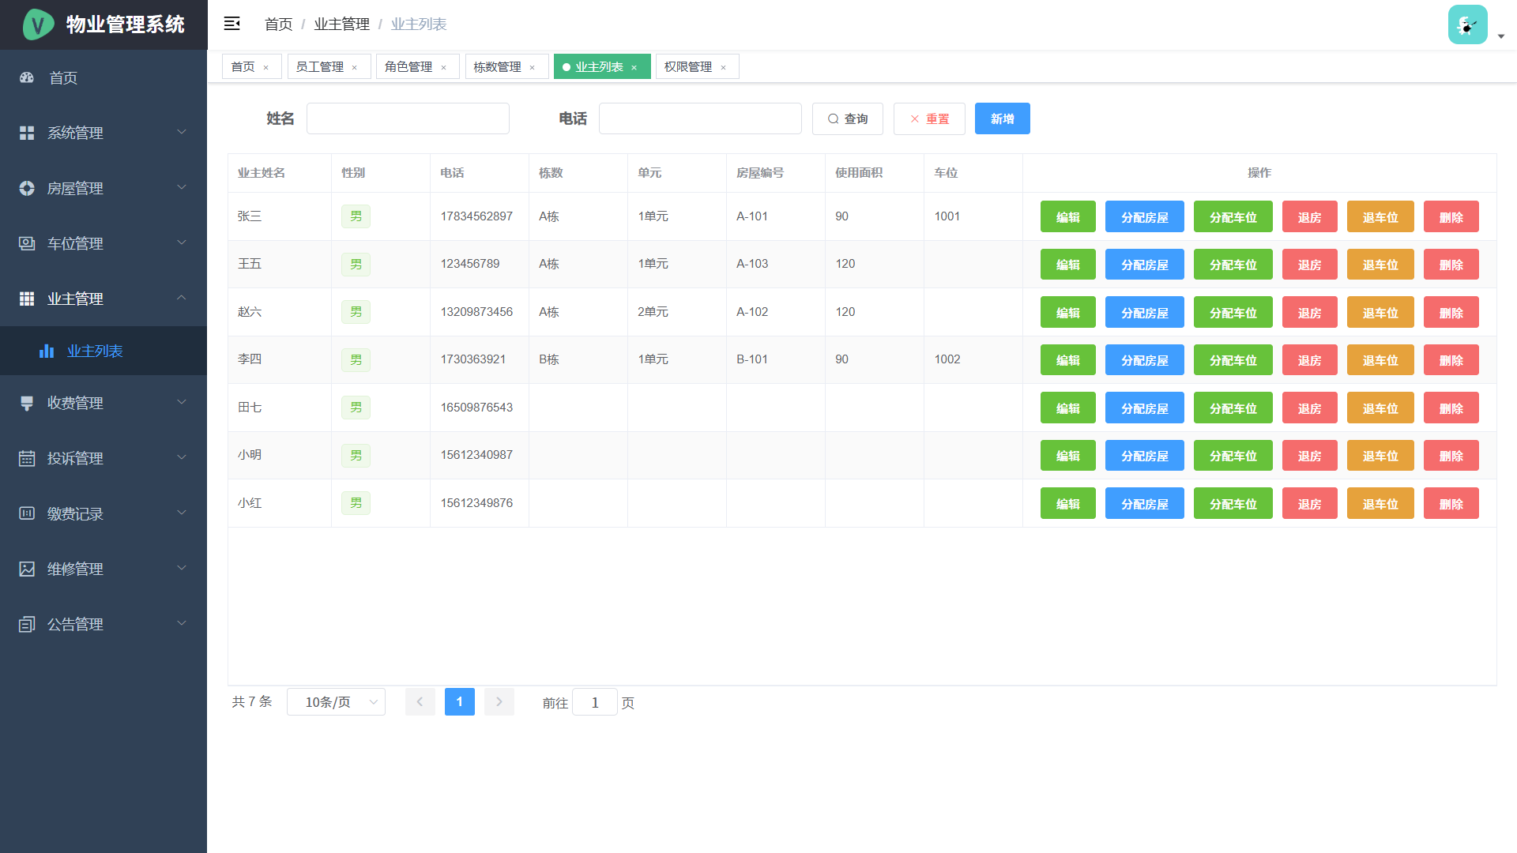Viewport: 1517px width, 853px height.
Task: Click the 姓名 search input field
Action: click(408, 118)
